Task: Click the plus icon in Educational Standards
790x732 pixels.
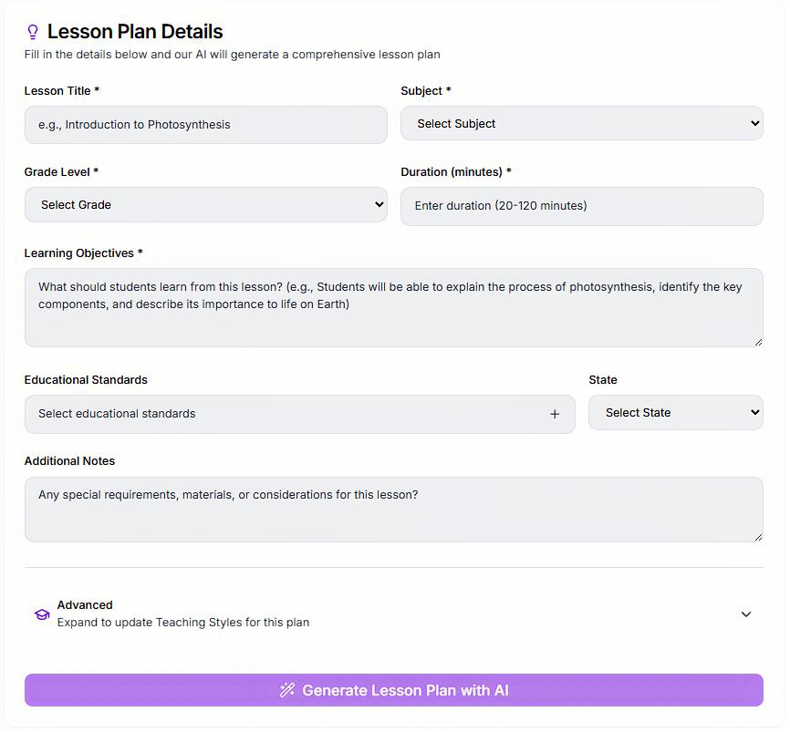Action: pyautogui.click(x=555, y=414)
